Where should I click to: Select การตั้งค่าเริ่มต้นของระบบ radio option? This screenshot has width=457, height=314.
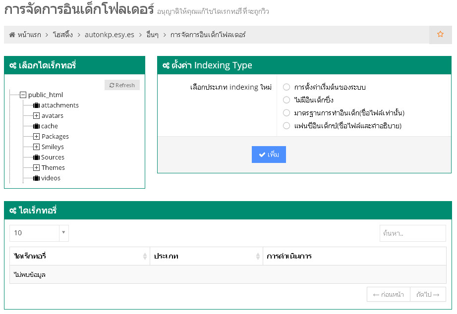tap(286, 87)
